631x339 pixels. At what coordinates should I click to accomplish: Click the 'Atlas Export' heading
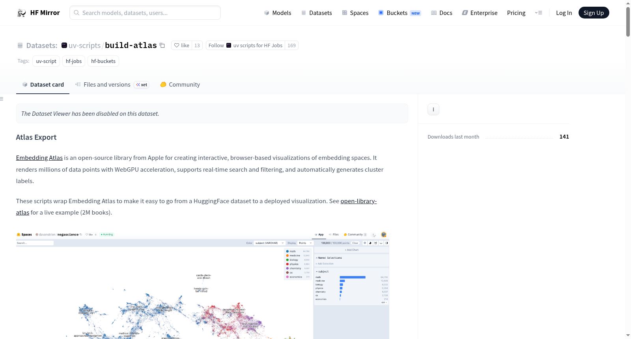(x=36, y=137)
